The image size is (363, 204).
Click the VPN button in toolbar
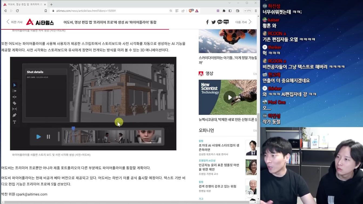coord(248,11)
